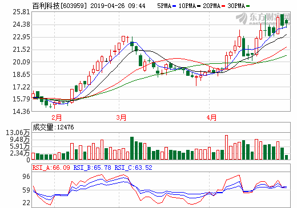Screen dimensions: 297x208
Task: Click the timestamp 2019-04-26 09:44
Action: coord(118,6)
